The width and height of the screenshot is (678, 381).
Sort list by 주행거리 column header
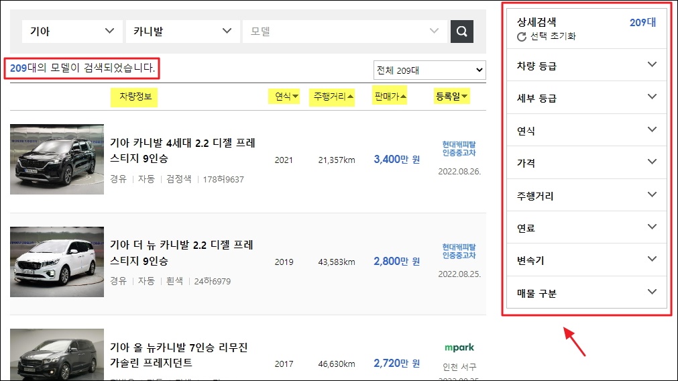333,97
